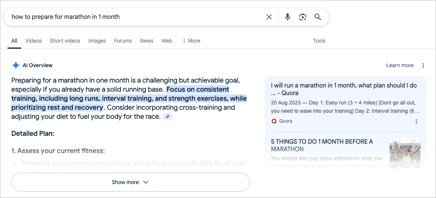Switch to the Videos tab
Viewport: 436px width, 198px height.
point(33,41)
